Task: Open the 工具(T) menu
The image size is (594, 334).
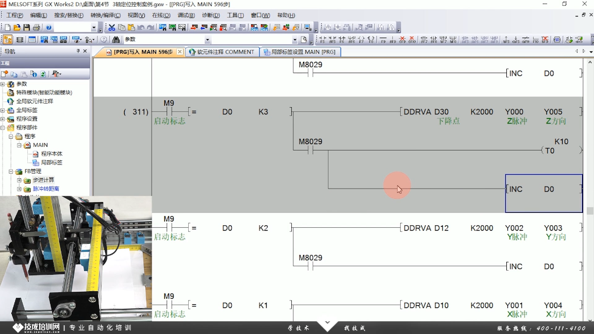Action: point(235,15)
